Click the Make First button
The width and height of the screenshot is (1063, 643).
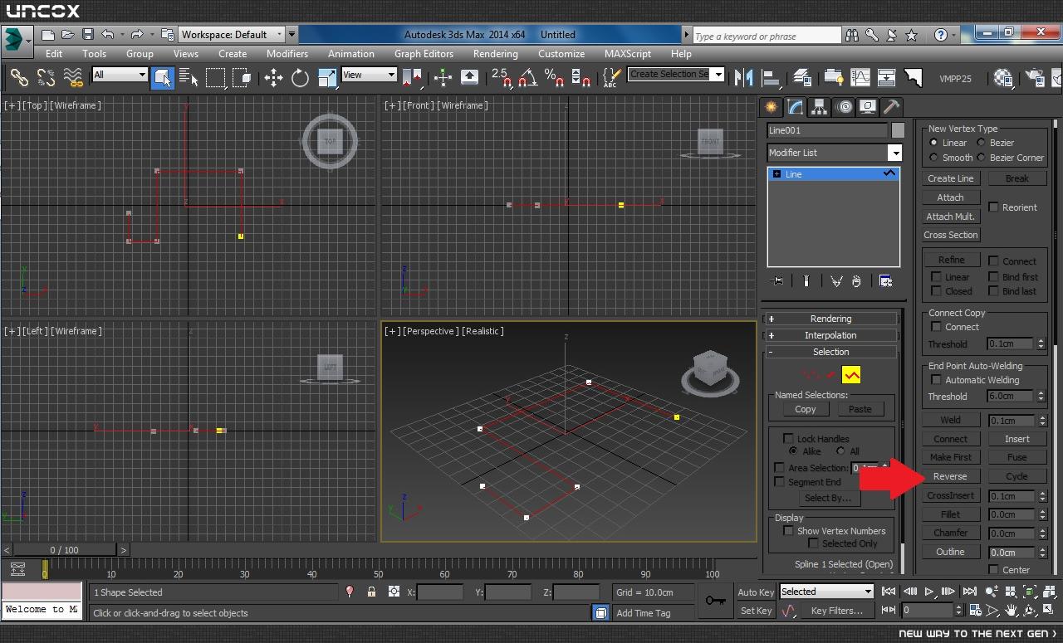click(x=950, y=457)
